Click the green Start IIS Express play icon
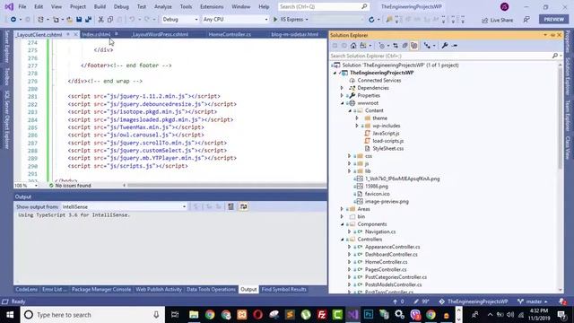This screenshot has height=323, width=574. [275, 20]
